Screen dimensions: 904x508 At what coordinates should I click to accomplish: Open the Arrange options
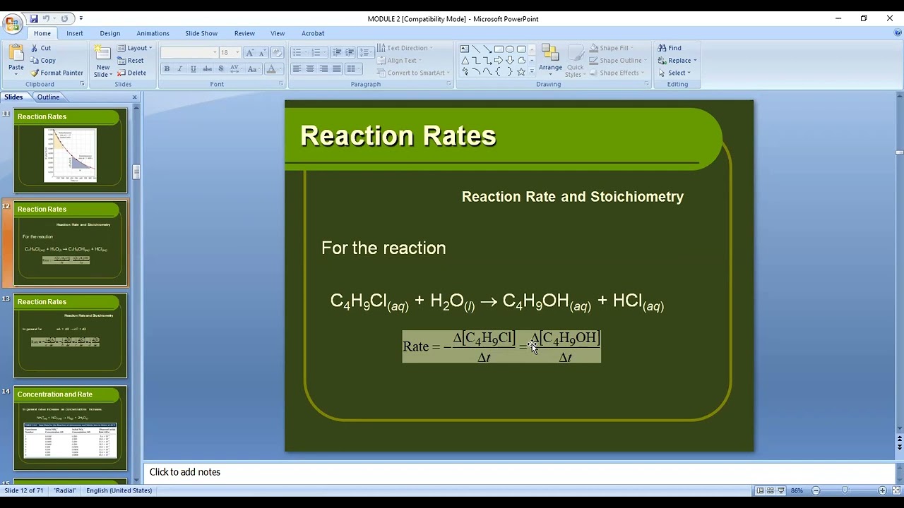[550, 61]
